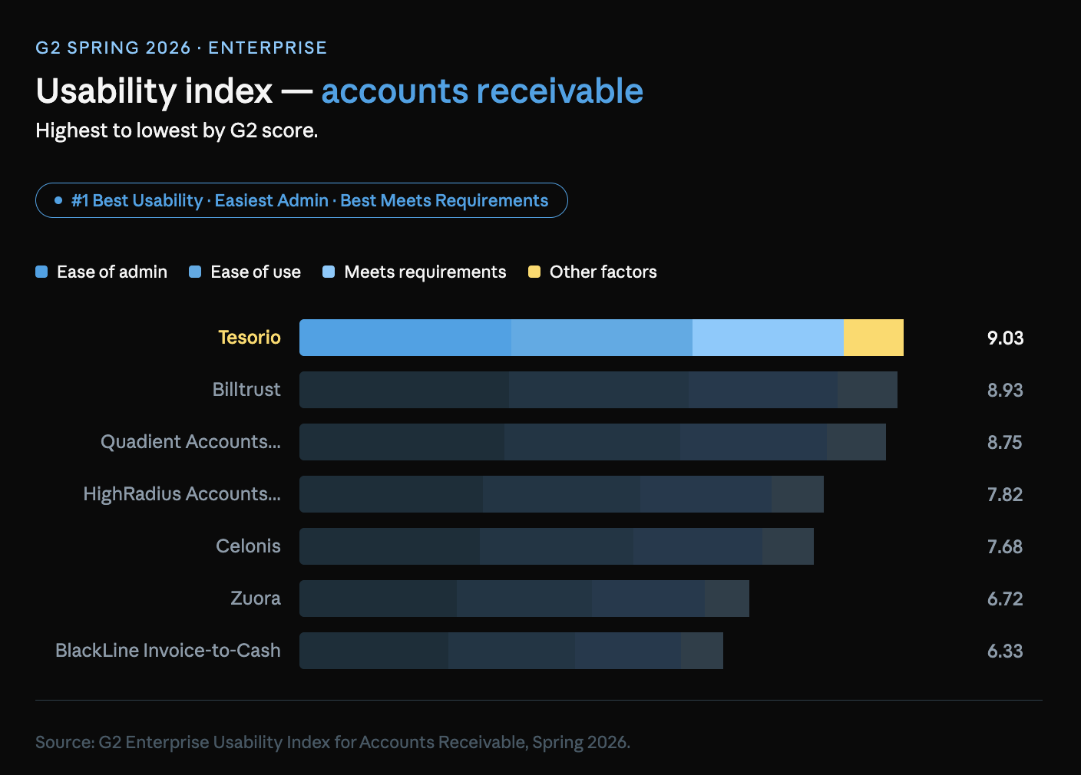Click the accounts receivable title text

tap(481, 91)
